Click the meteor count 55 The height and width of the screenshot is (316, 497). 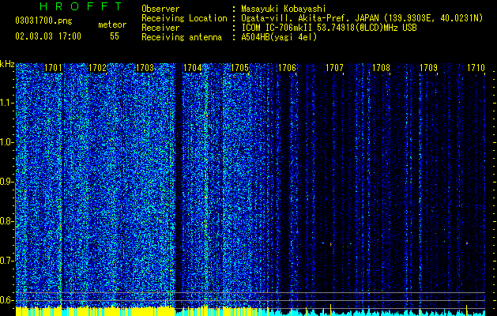115,36
